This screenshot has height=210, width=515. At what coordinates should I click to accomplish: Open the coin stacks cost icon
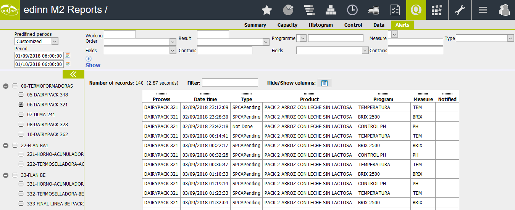pos(373,10)
